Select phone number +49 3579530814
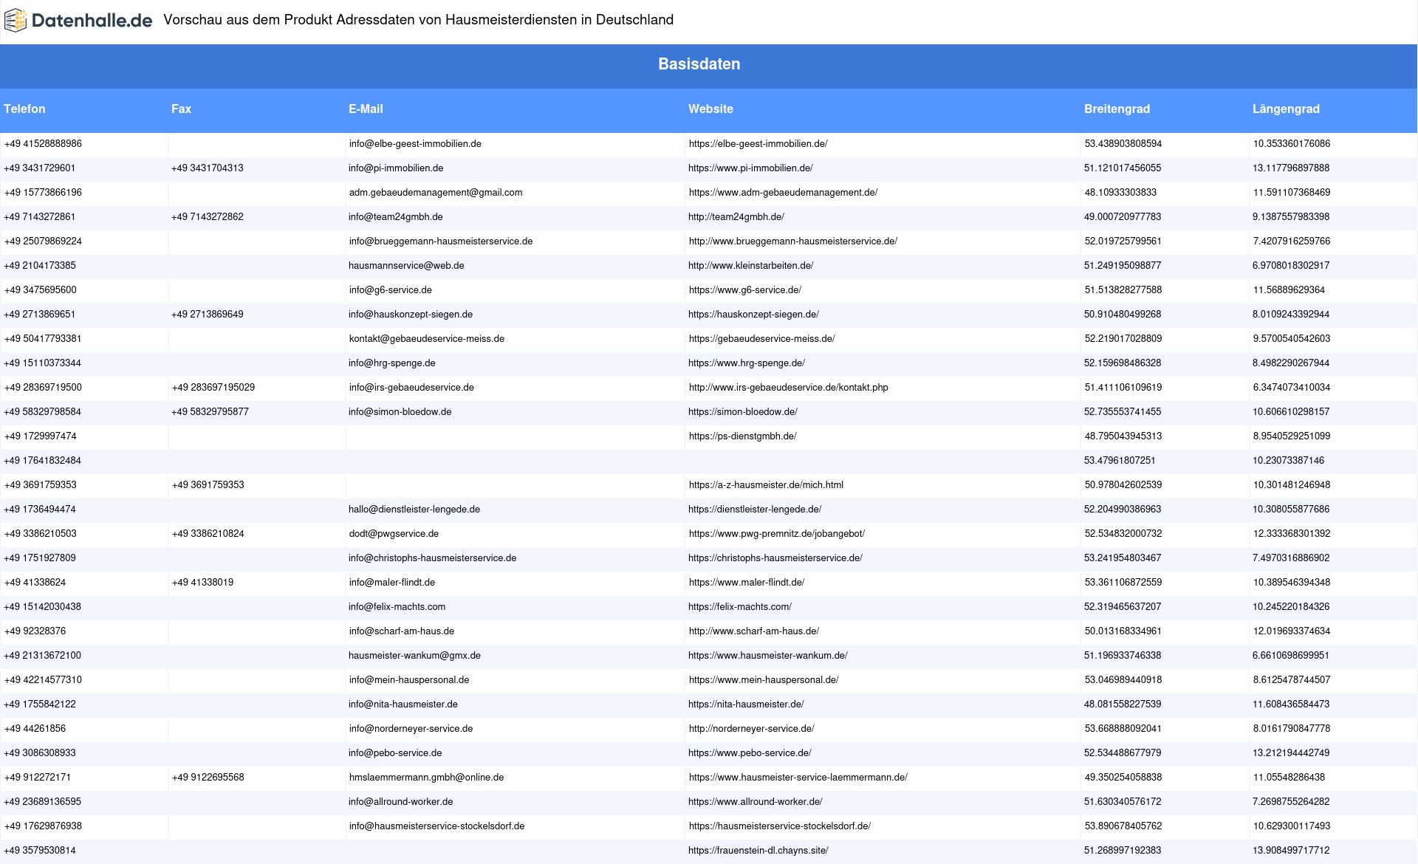Viewport: 1418px width, 864px height. (x=40, y=851)
